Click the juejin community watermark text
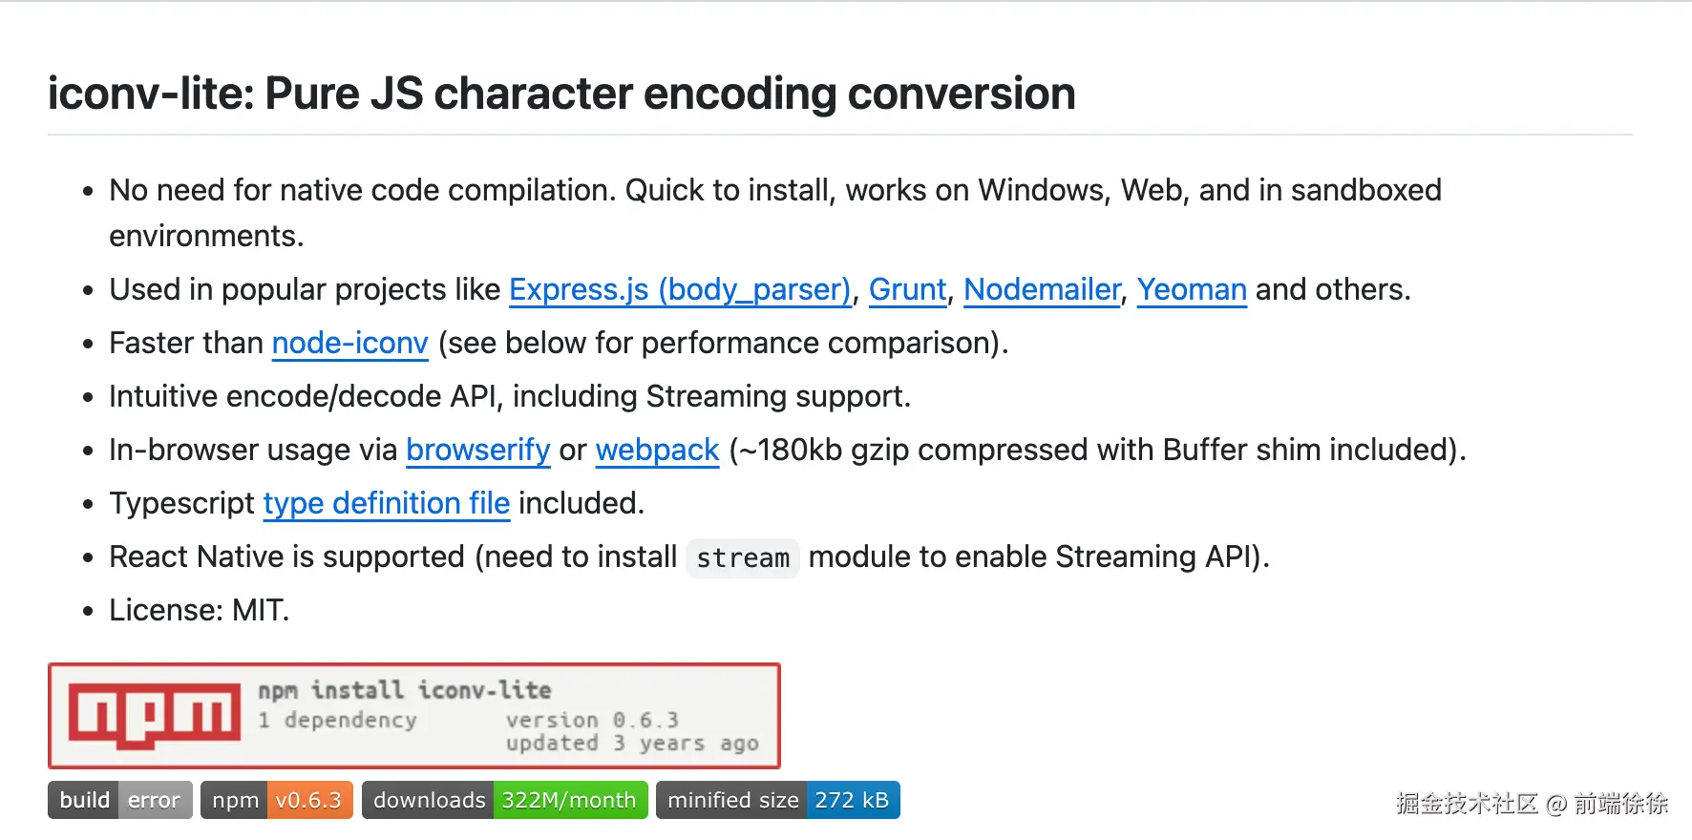Viewport: 1692px width, 840px height. 1531,804
